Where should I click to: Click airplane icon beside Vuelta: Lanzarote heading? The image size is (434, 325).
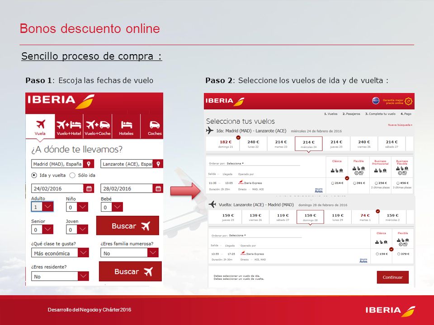(212, 204)
